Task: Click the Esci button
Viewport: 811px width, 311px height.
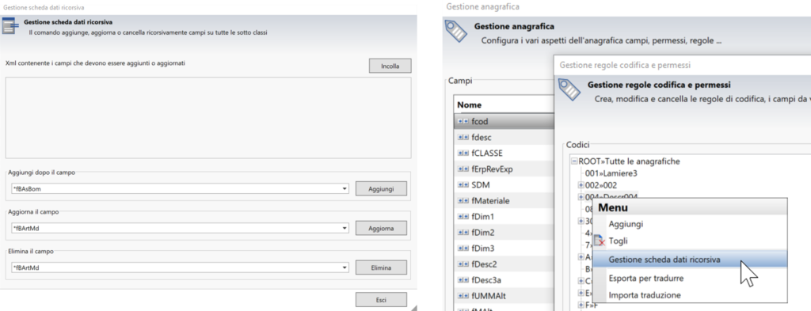Action: (381, 300)
